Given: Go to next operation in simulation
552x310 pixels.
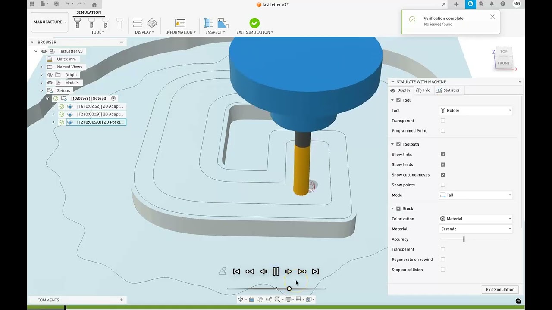Looking at the screenshot, I should [x=302, y=271].
